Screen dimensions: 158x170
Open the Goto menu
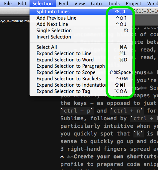point(96,4)
